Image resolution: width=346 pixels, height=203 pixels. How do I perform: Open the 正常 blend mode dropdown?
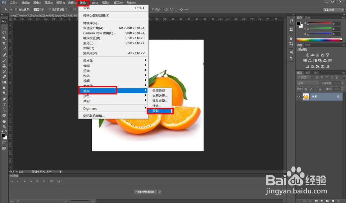(308, 83)
